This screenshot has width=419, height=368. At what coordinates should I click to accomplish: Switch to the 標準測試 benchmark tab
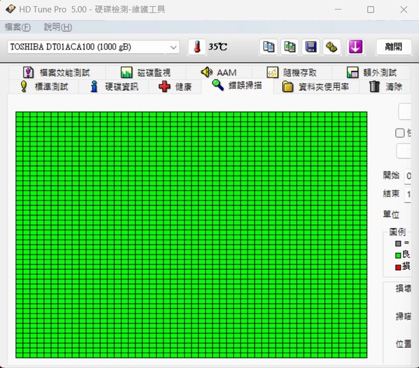click(x=43, y=87)
